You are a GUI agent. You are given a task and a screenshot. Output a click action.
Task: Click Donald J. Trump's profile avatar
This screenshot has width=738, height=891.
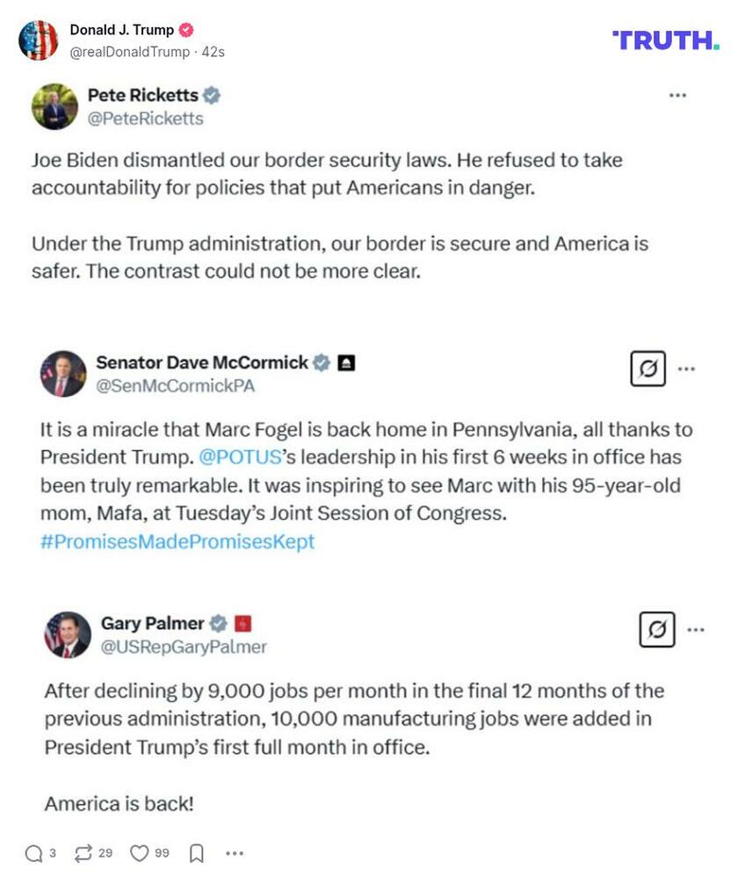click(39, 40)
